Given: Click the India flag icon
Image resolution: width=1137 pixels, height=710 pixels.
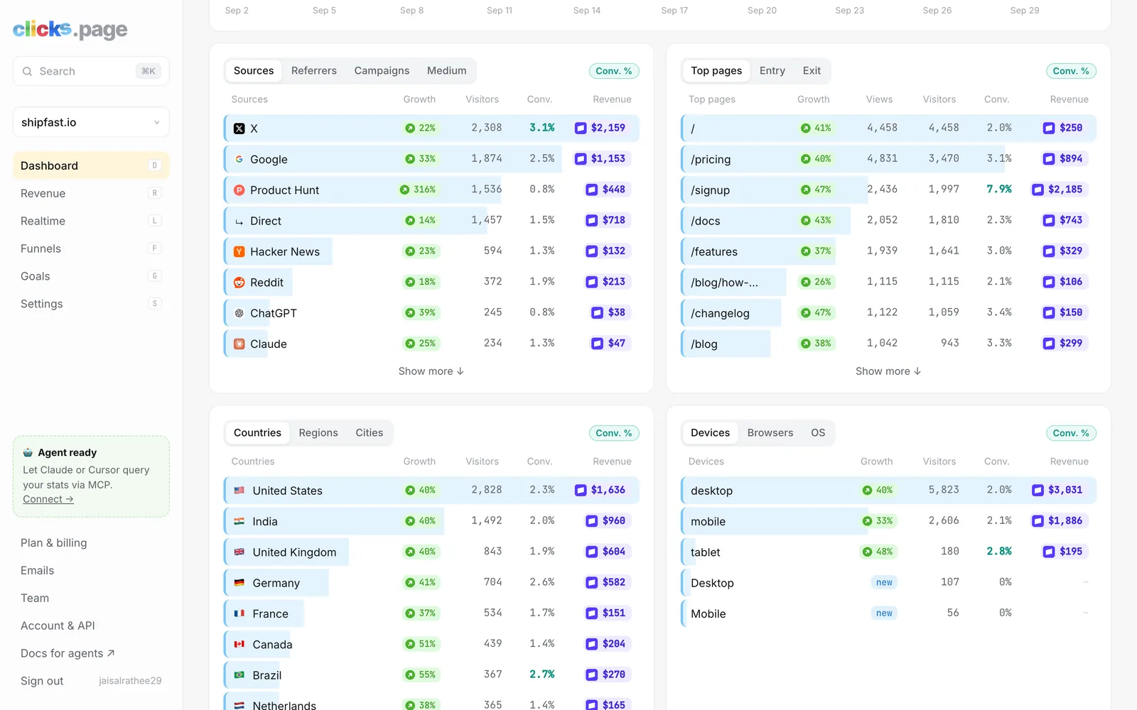Looking at the screenshot, I should (x=239, y=521).
